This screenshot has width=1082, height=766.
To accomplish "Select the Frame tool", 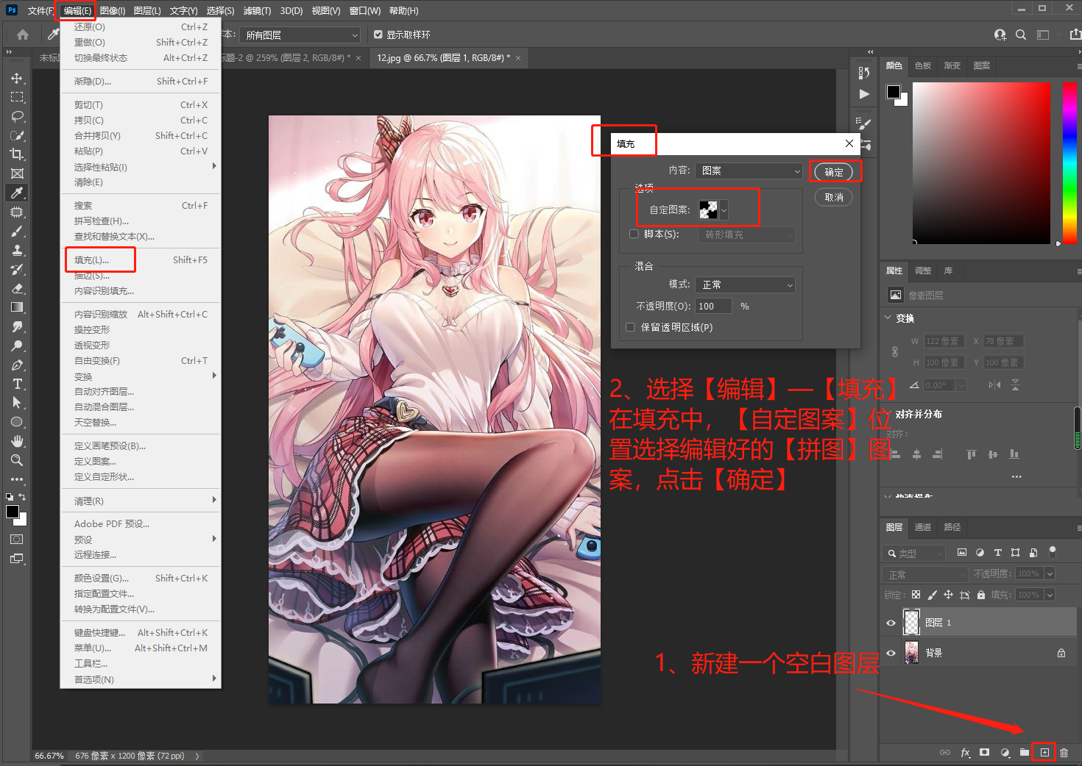I will pyautogui.click(x=17, y=173).
